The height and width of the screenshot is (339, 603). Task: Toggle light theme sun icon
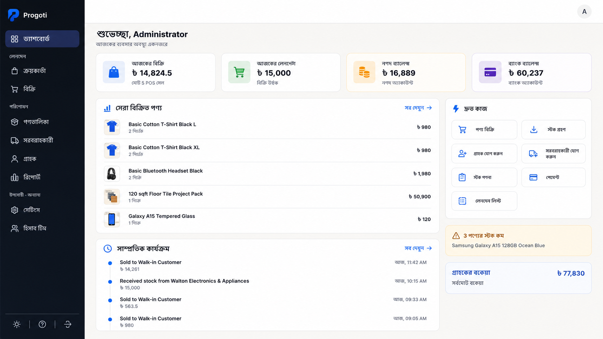(17, 324)
